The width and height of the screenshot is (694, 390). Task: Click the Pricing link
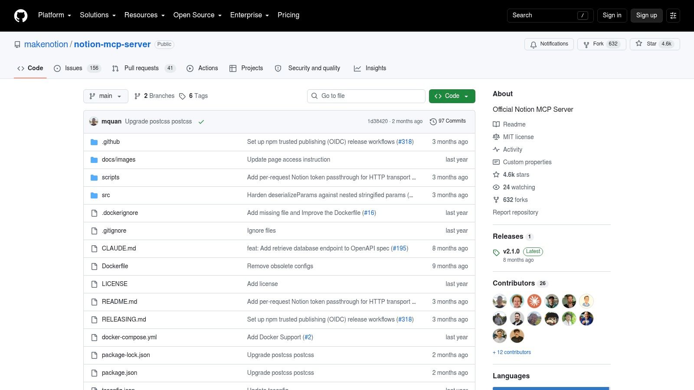pyautogui.click(x=288, y=15)
